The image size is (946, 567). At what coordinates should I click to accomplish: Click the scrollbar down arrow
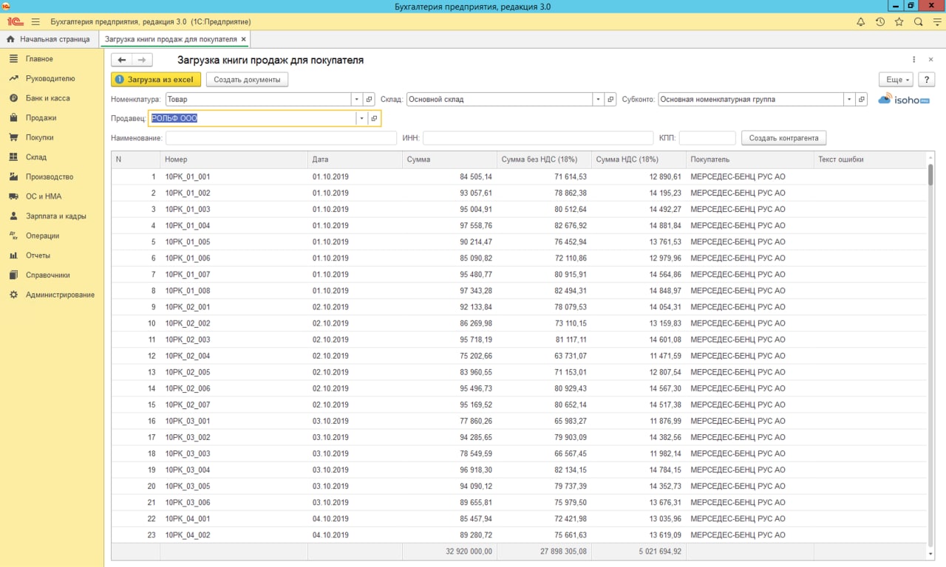click(x=930, y=554)
